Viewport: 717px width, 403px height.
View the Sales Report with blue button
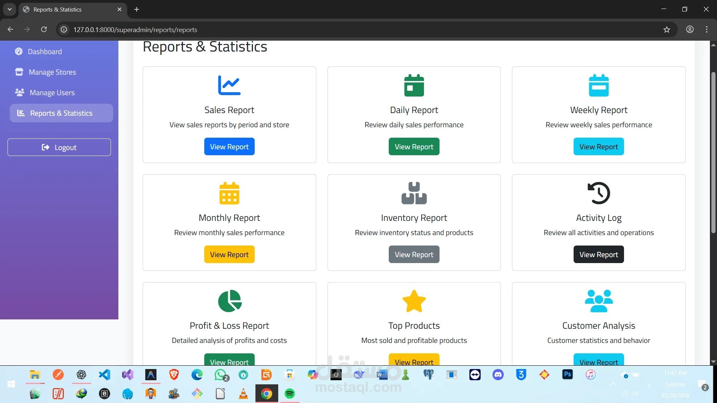coord(229,147)
